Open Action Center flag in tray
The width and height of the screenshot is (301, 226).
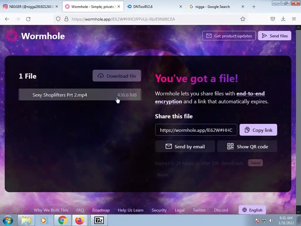[257, 220]
